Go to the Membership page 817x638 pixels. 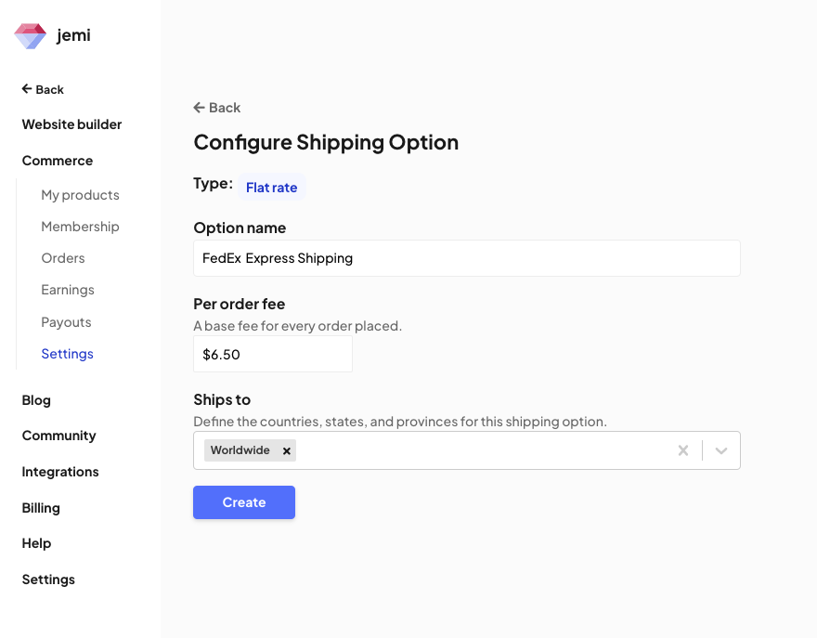point(80,227)
